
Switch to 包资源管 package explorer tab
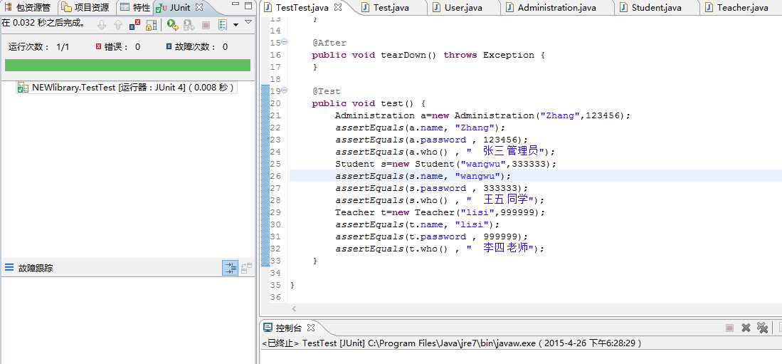(x=28, y=8)
